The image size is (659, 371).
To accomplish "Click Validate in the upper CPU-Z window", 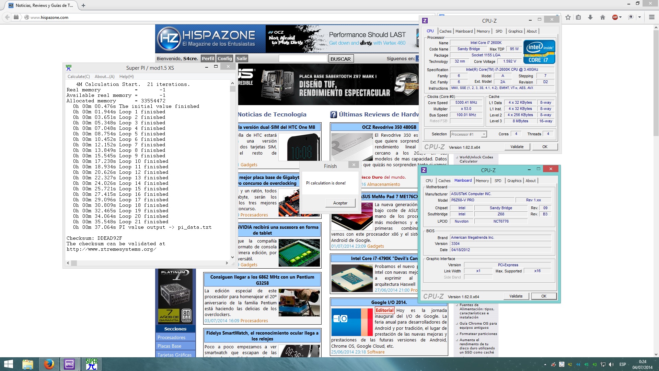I will pyautogui.click(x=517, y=147).
